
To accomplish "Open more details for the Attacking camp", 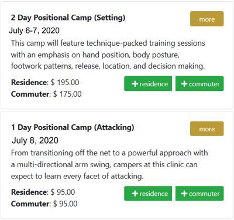I will click(207, 128).
